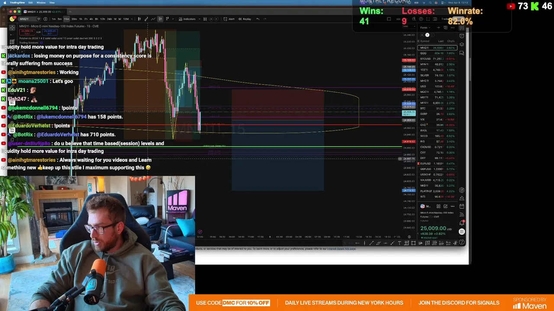Start bar Replay mode
The image size is (554, 311).
[245, 19]
